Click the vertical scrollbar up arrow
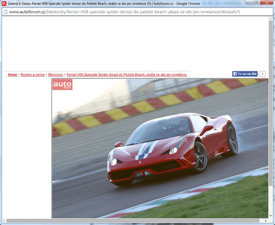Screen dimensions: 275x225 (271, 19)
